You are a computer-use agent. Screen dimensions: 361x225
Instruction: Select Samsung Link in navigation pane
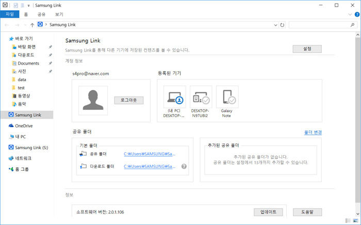tap(27, 115)
